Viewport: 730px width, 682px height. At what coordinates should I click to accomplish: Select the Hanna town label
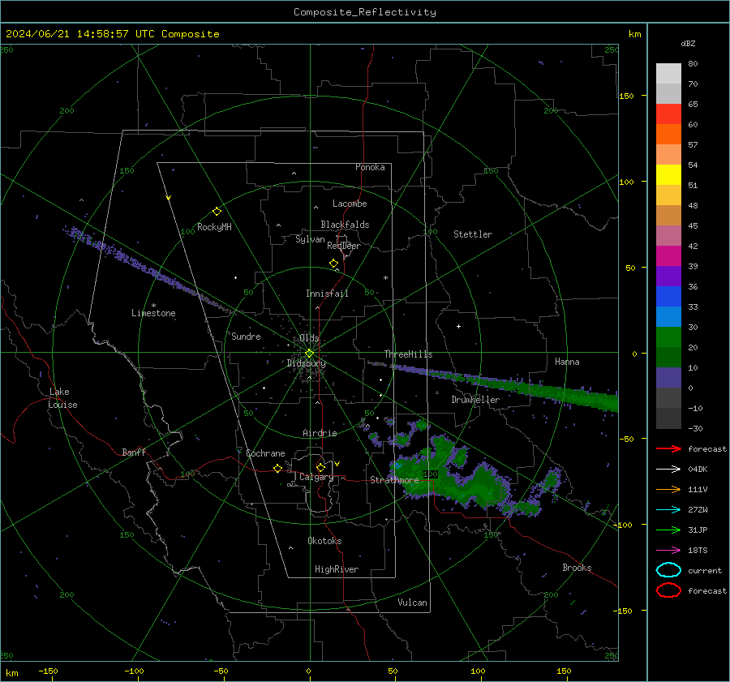tap(567, 362)
